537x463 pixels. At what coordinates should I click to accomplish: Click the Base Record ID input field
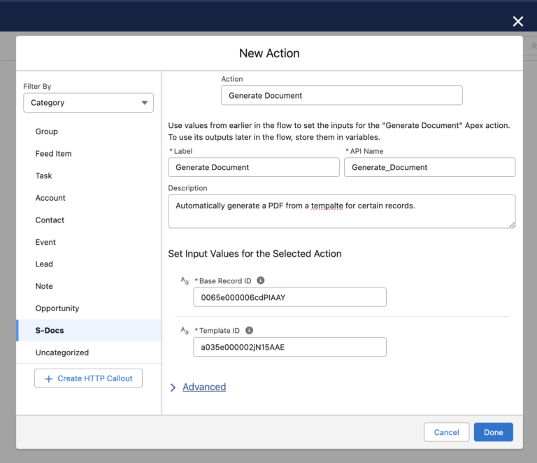[289, 297]
